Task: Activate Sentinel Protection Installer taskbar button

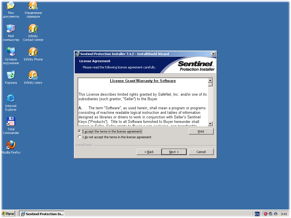Action: (x=42, y=214)
